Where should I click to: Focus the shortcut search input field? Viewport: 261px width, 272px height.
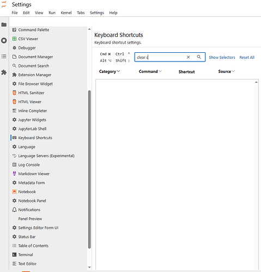[x=161, y=57]
